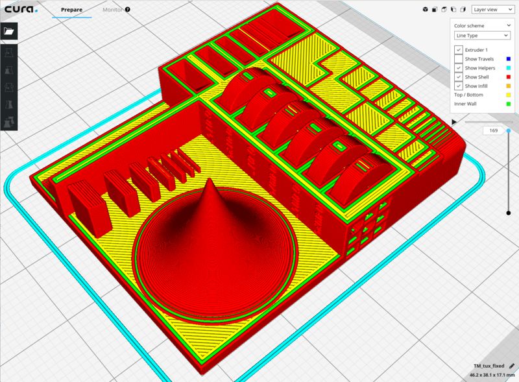The width and height of the screenshot is (519, 382).
Task: Enable the Show Travels checkbox
Action: [459, 59]
